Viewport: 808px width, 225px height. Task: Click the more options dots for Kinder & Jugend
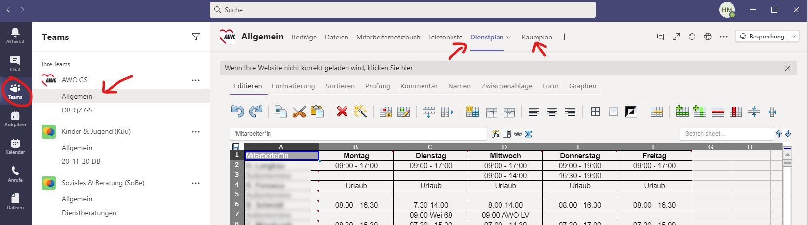(x=196, y=132)
